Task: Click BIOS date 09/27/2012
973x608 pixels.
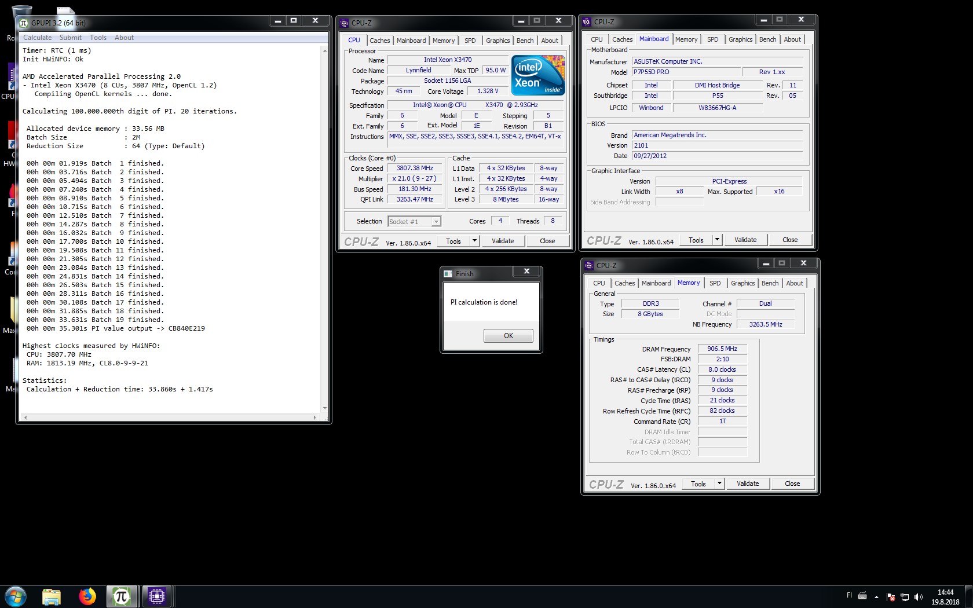Action: pyautogui.click(x=718, y=156)
